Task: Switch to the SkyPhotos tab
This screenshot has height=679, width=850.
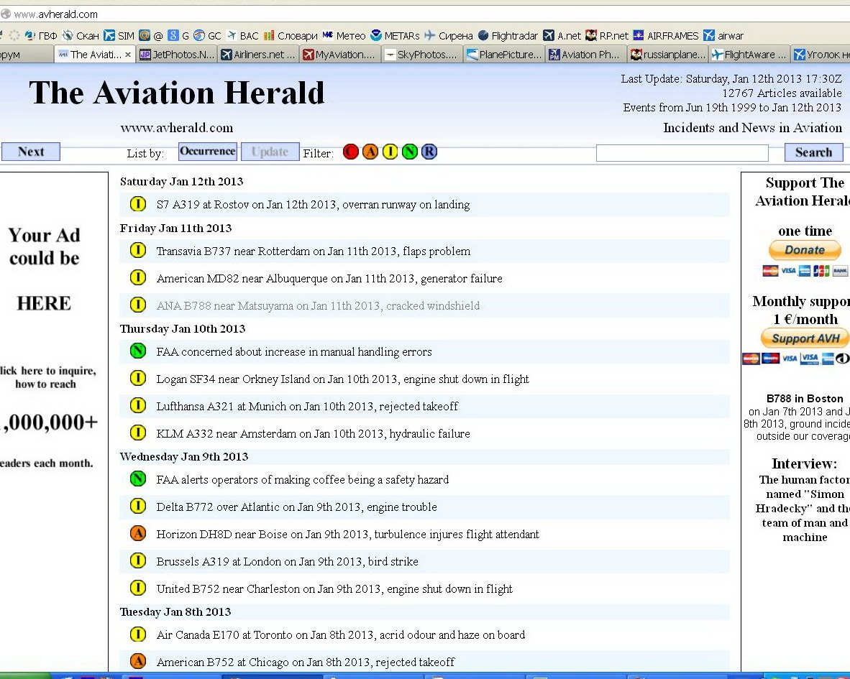Action: pos(421,54)
